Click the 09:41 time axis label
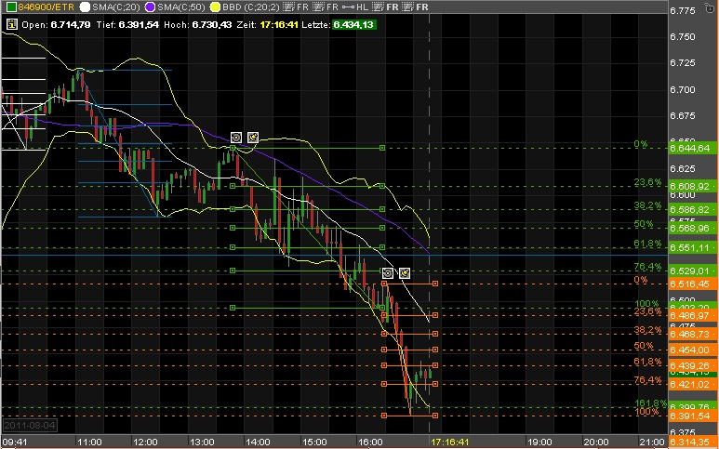Viewport: 719px width, 449px height. coord(15,442)
